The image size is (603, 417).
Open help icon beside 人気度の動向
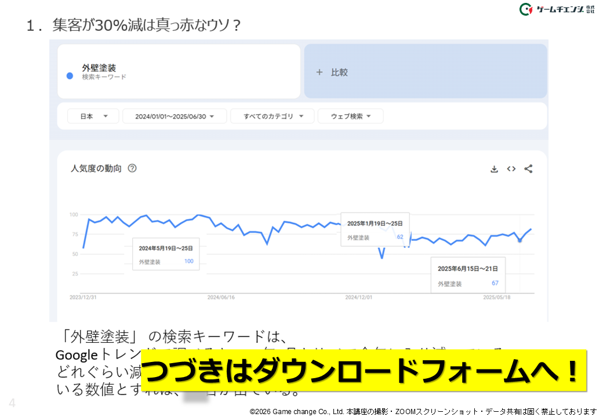[132, 168]
